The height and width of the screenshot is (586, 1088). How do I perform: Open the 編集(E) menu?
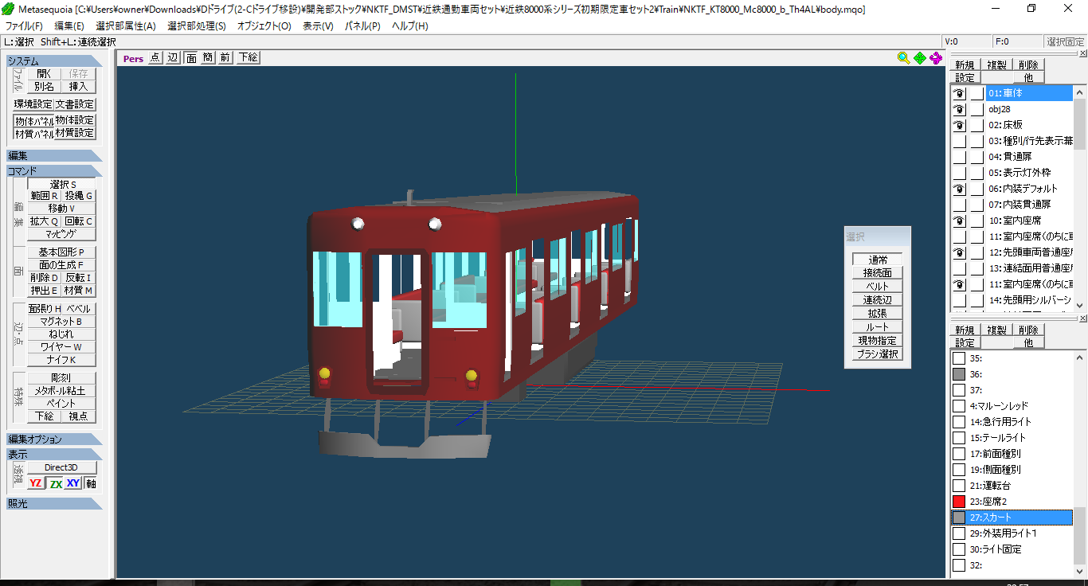pyautogui.click(x=68, y=25)
